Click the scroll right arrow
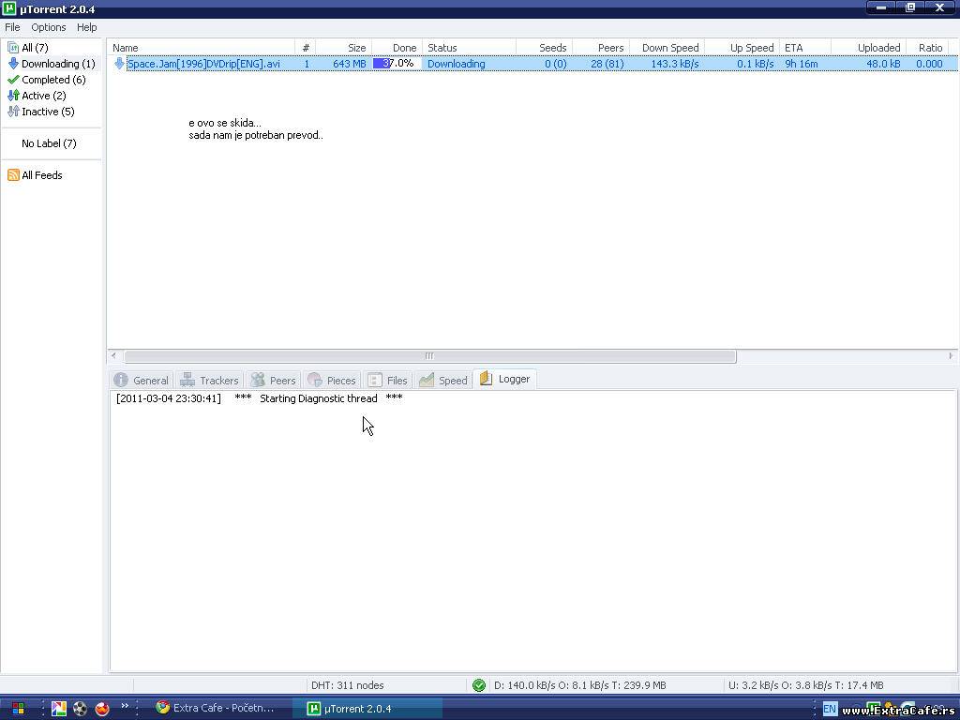 pyautogui.click(x=951, y=355)
